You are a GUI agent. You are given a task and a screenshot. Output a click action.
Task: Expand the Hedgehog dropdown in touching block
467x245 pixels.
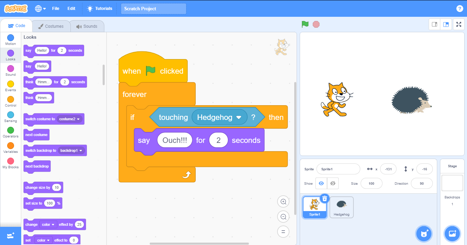(x=239, y=118)
